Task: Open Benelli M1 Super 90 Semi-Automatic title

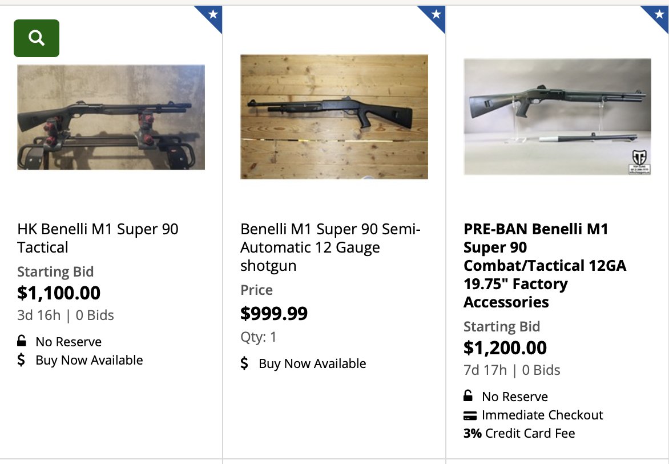Action: [331, 247]
